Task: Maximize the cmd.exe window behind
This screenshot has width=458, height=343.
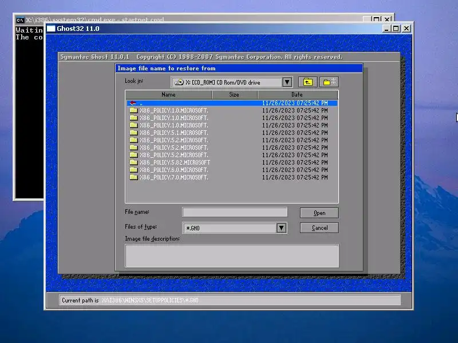Action: tap(377, 19)
